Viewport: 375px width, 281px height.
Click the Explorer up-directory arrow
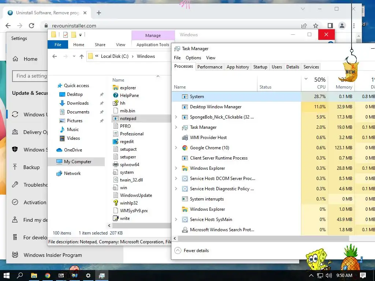click(x=82, y=56)
